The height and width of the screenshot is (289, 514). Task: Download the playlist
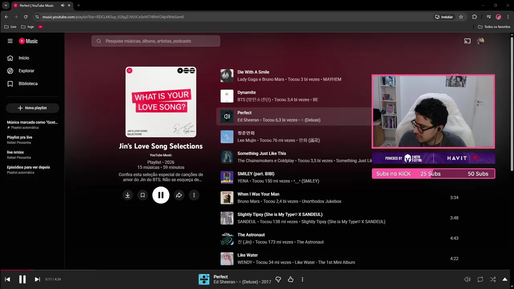click(x=128, y=195)
